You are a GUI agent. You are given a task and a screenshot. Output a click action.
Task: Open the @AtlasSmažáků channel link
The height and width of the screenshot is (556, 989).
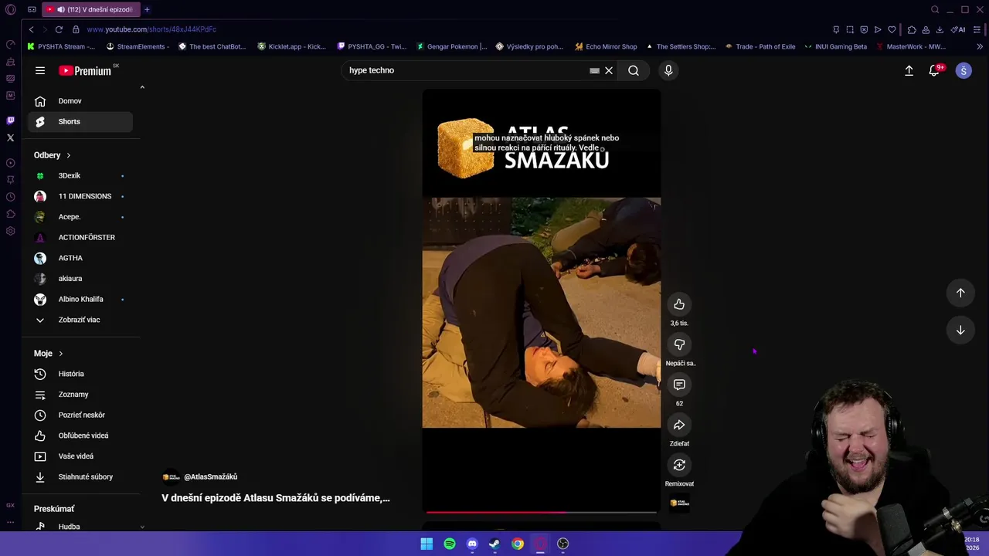[x=210, y=477]
